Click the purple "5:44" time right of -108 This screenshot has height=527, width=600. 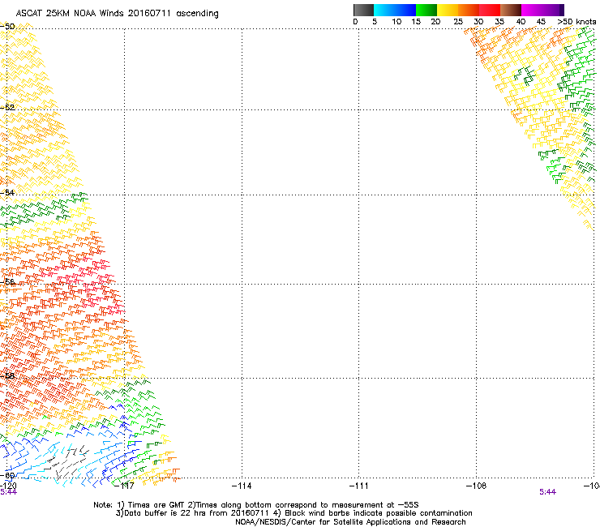click(547, 492)
